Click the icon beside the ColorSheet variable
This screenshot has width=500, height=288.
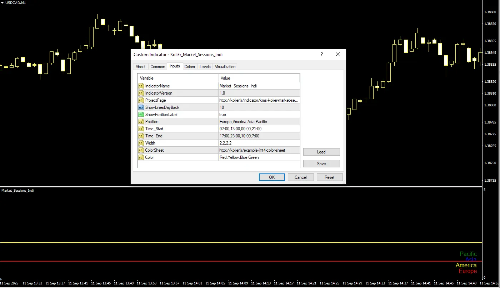141,150
